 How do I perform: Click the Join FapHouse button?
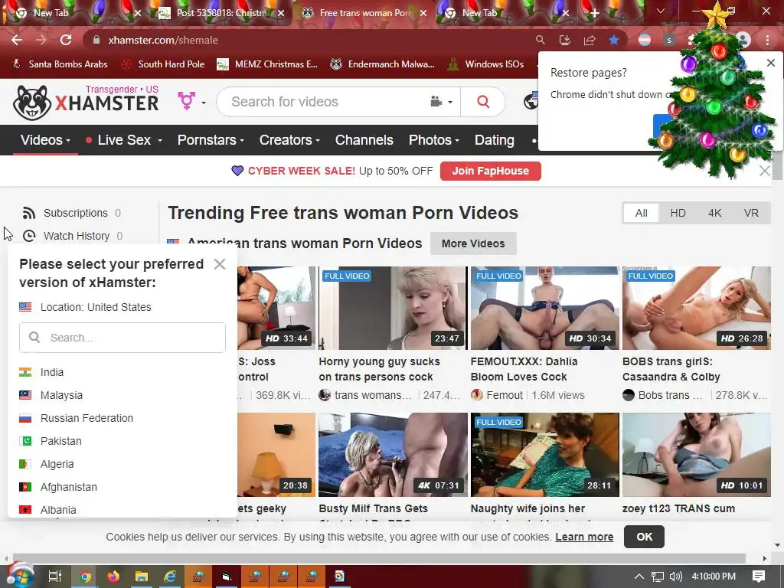coord(491,171)
